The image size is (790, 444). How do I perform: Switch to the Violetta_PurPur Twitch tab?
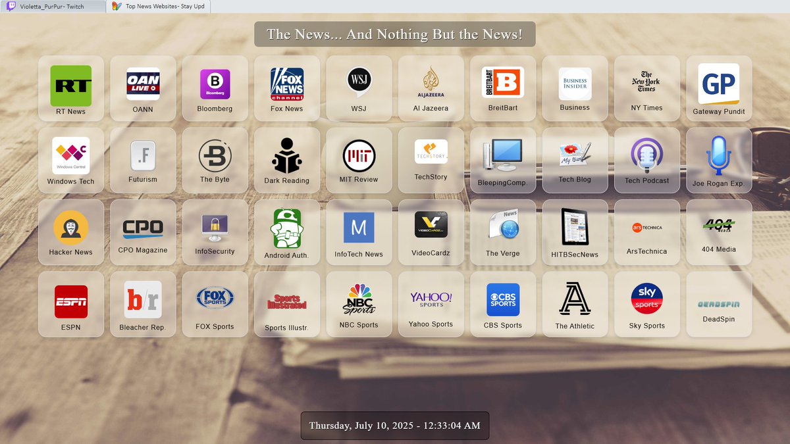click(53, 6)
